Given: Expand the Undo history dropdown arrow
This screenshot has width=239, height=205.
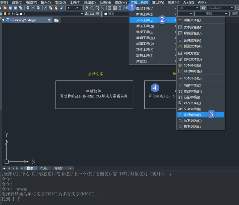Looking at the screenshot, I should click(72, 8).
